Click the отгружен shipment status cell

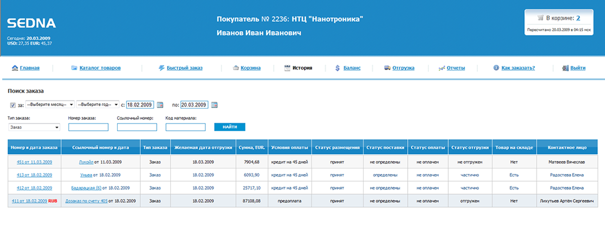pos(469,201)
